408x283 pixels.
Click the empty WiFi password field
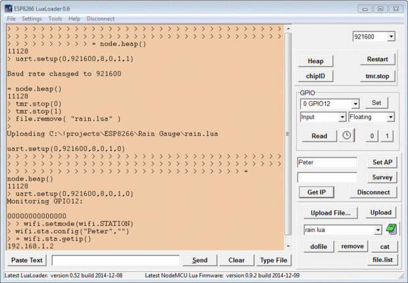coord(327,177)
